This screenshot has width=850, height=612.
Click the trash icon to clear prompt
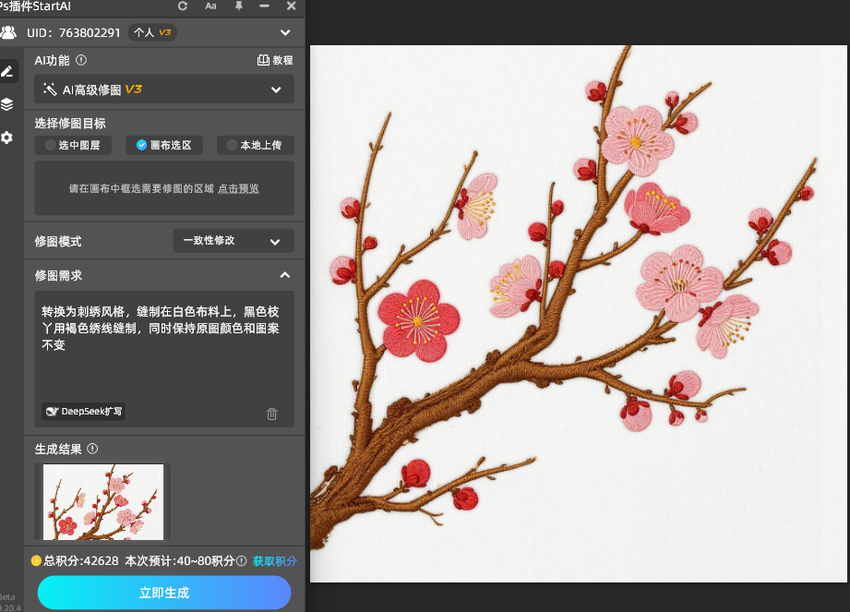point(271,414)
